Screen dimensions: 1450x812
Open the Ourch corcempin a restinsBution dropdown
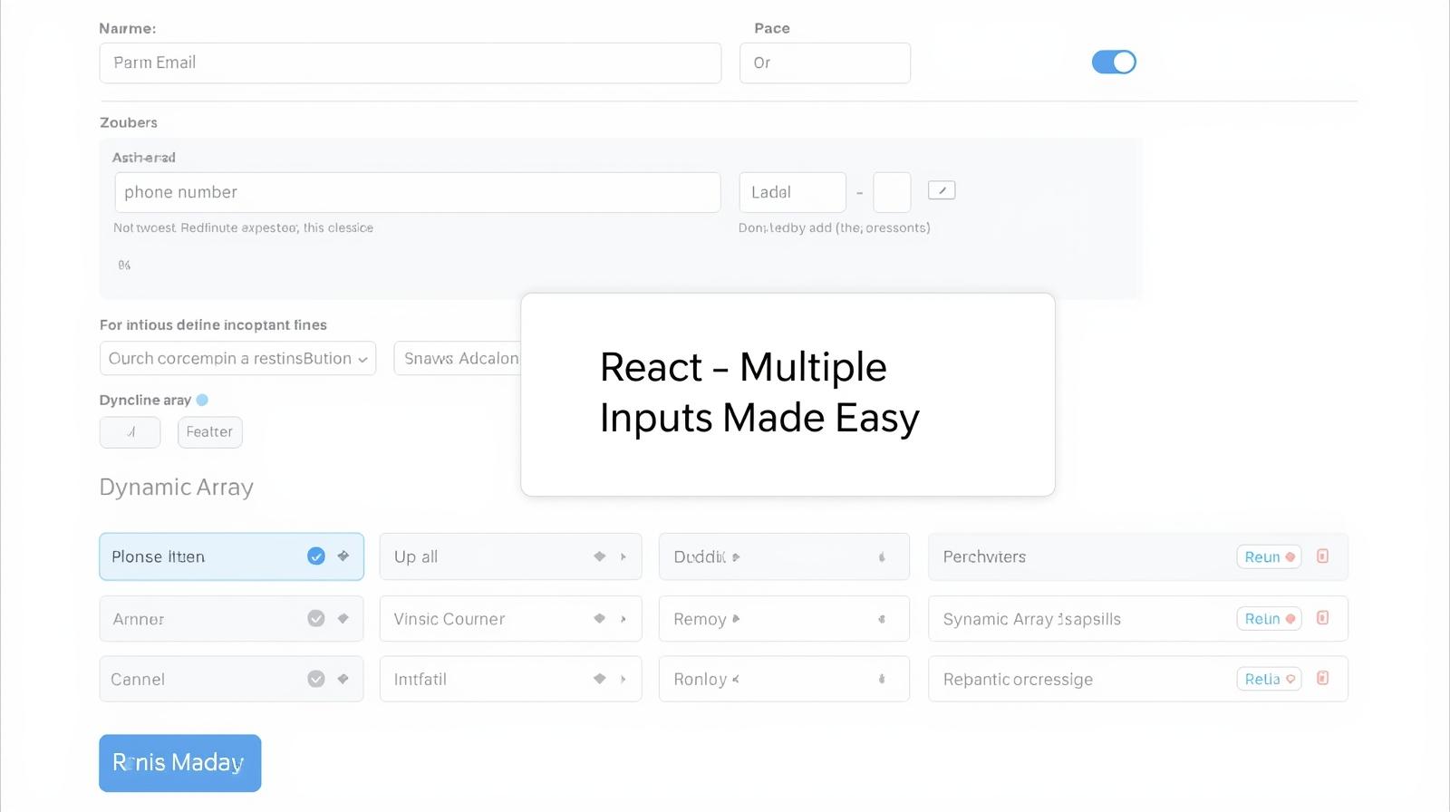click(x=237, y=359)
